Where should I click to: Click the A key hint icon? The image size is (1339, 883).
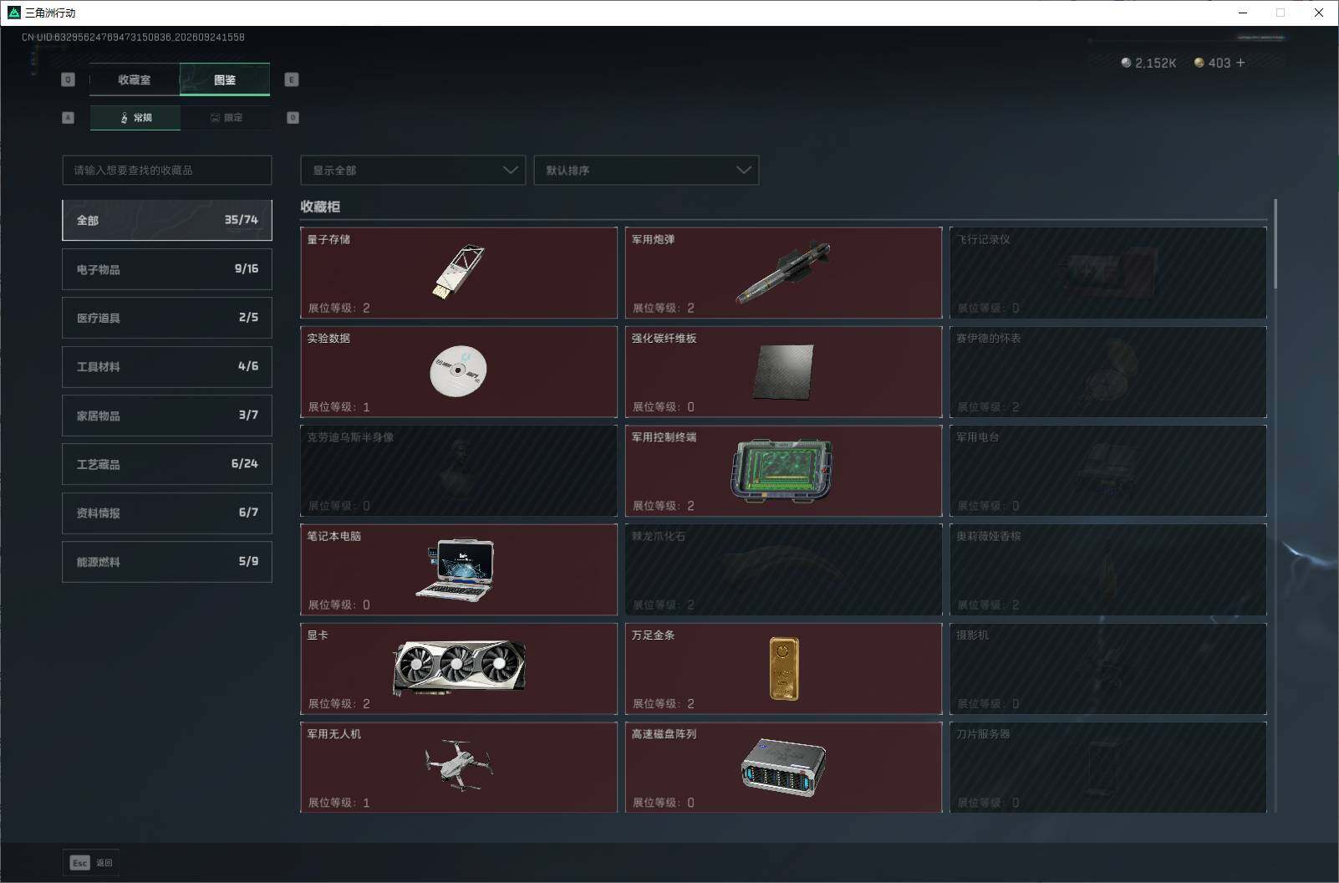[x=69, y=118]
